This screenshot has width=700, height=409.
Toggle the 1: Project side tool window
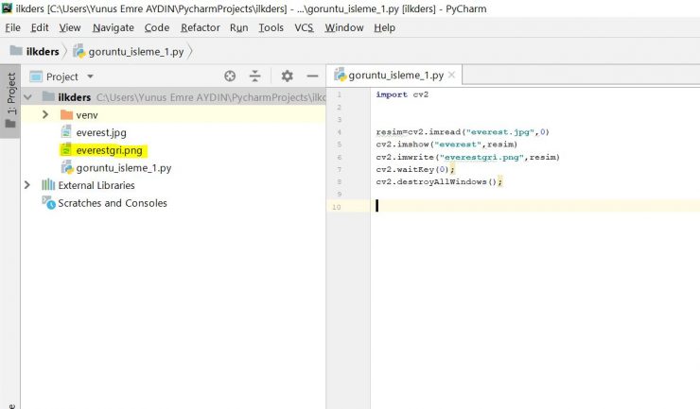coord(10,101)
